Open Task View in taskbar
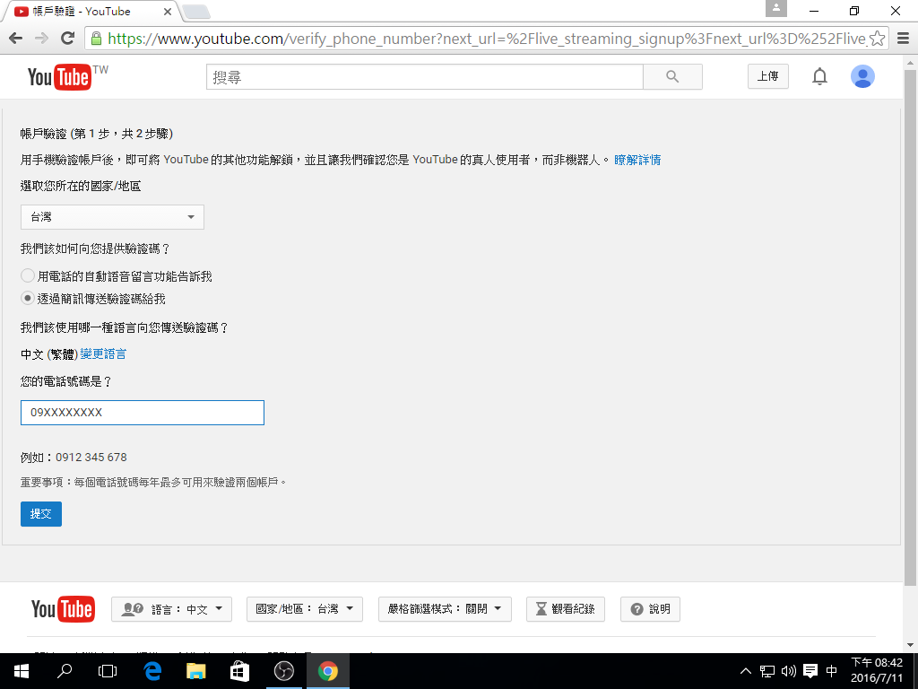 point(108,671)
